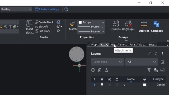This screenshot has height=95, width=169.
Task: Click layer 0 white color swatch
Action: 145,85
